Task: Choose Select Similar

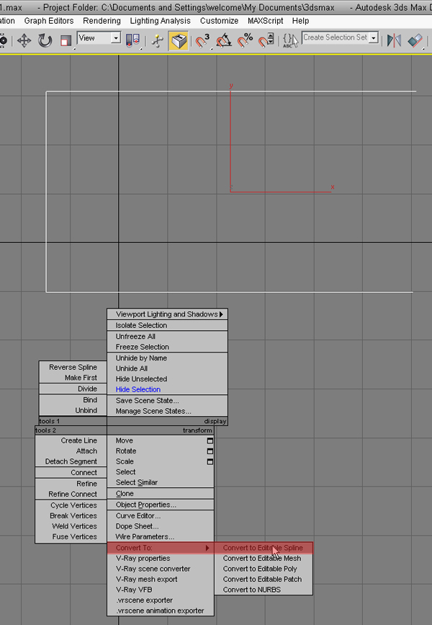Action: 161,482
